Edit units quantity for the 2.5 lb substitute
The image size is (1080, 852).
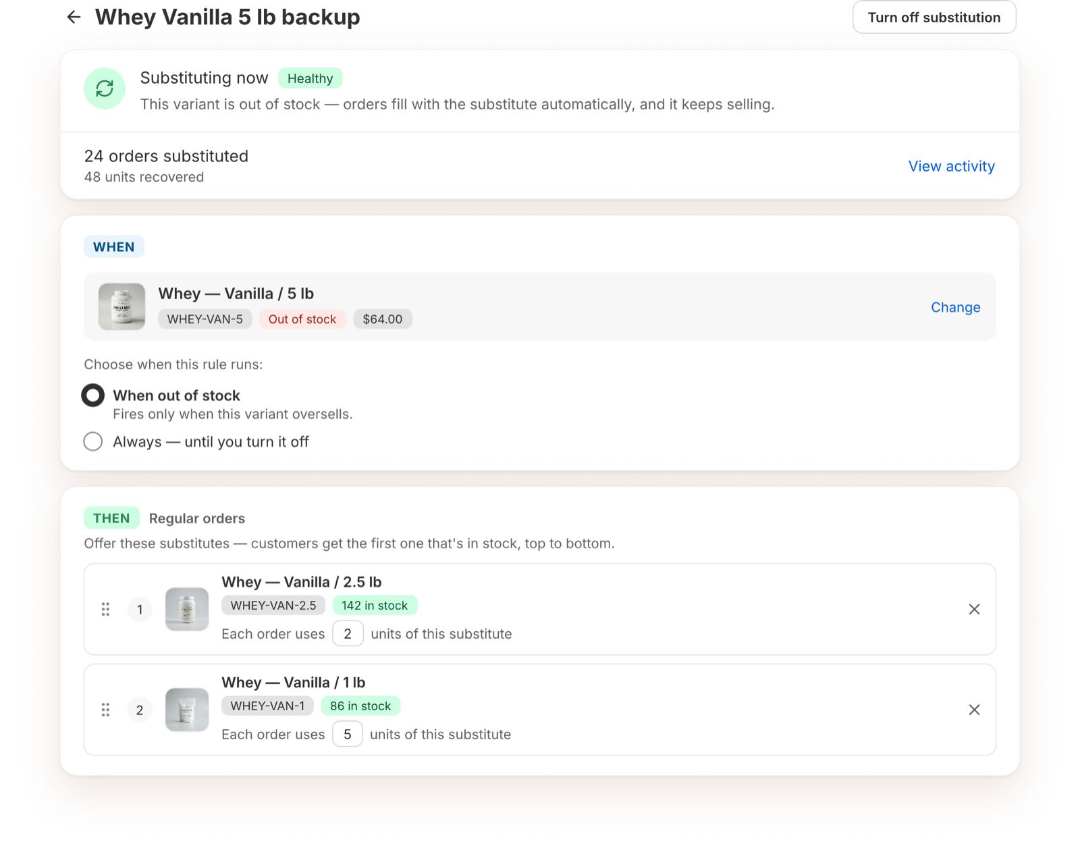(x=348, y=634)
